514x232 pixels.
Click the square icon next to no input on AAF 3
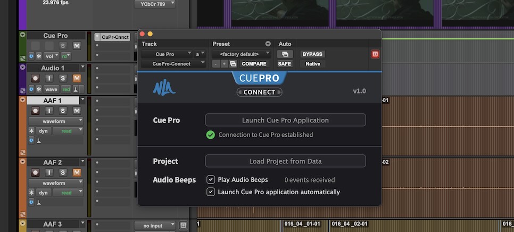click(x=183, y=226)
